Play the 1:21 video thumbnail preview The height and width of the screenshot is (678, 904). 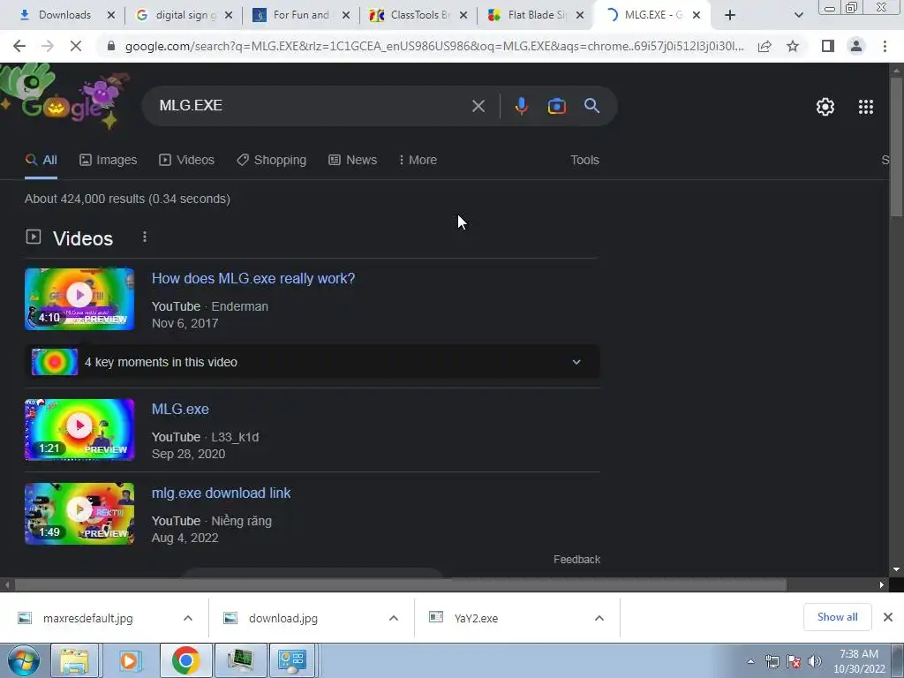[x=79, y=430]
